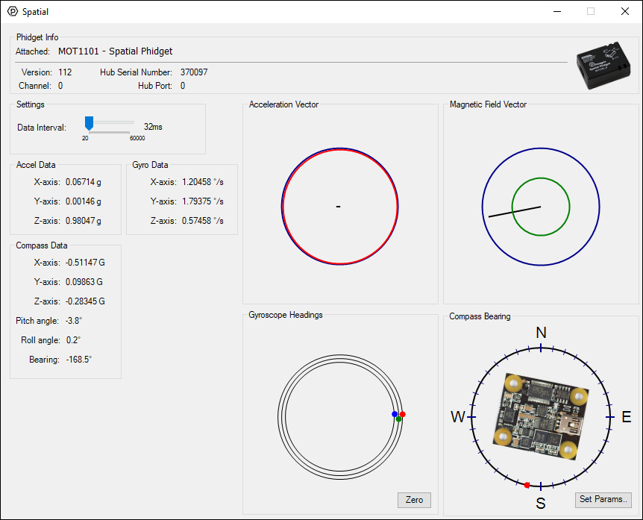This screenshot has height=520, width=643.
Task: Click the slider maximum label 60000
Action: pos(137,138)
